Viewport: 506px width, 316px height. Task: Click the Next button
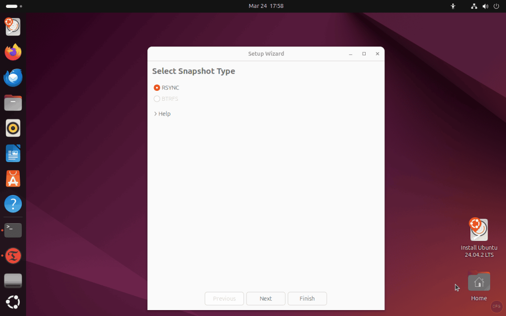265,298
